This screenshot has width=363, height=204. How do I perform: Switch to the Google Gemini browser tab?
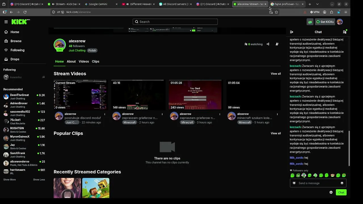click(101, 4)
